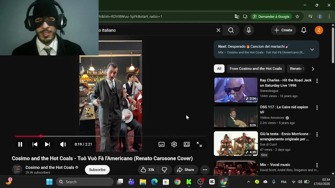Open options for OSS 117 video
This screenshot has height=188, width=335.
click(317, 108)
